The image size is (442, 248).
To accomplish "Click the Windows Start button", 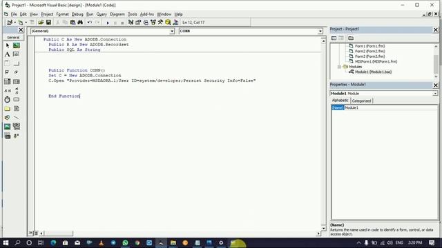I will pyautogui.click(x=6, y=242).
